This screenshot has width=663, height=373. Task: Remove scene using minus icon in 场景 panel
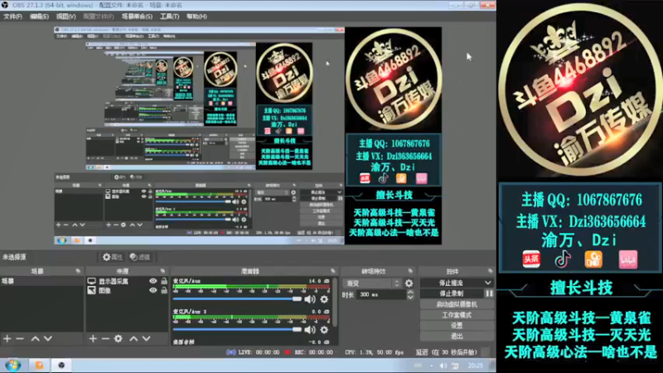20,338
